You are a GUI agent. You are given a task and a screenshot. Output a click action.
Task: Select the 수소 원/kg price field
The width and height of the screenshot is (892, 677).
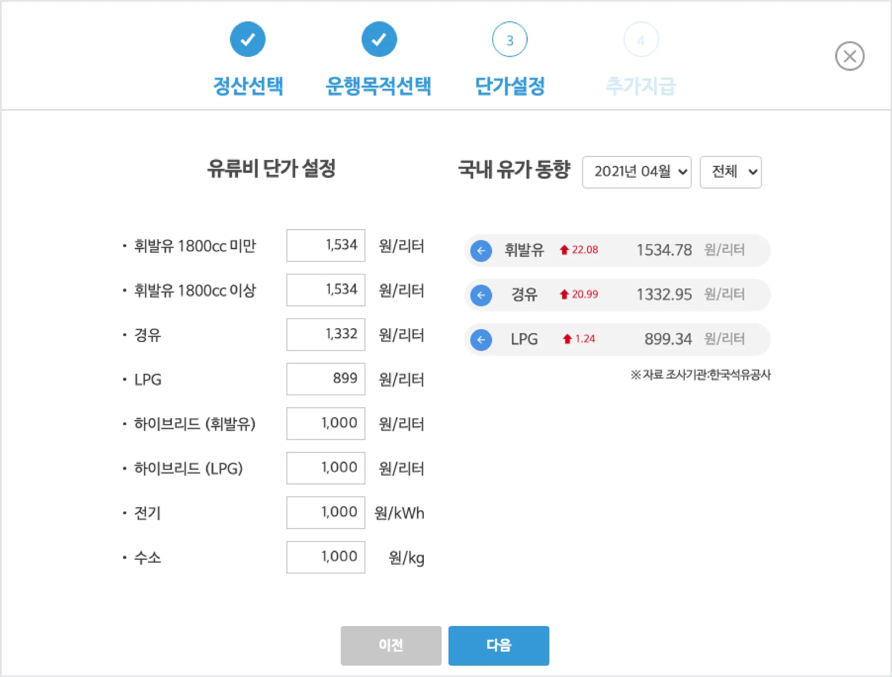(x=325, y=557)
